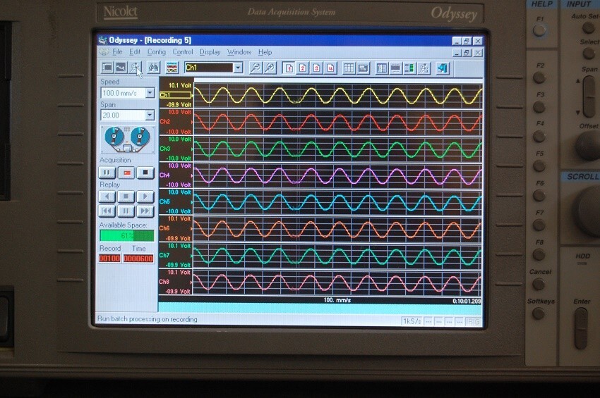
Task: Restore the inner Recording 5 document window
Action: coord(467,53)
